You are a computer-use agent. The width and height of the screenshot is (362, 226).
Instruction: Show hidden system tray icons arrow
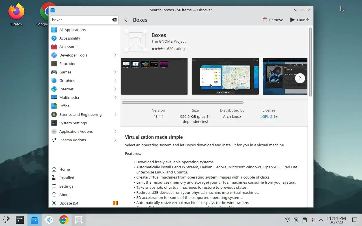pyautogui.click(x=321, y=220)
